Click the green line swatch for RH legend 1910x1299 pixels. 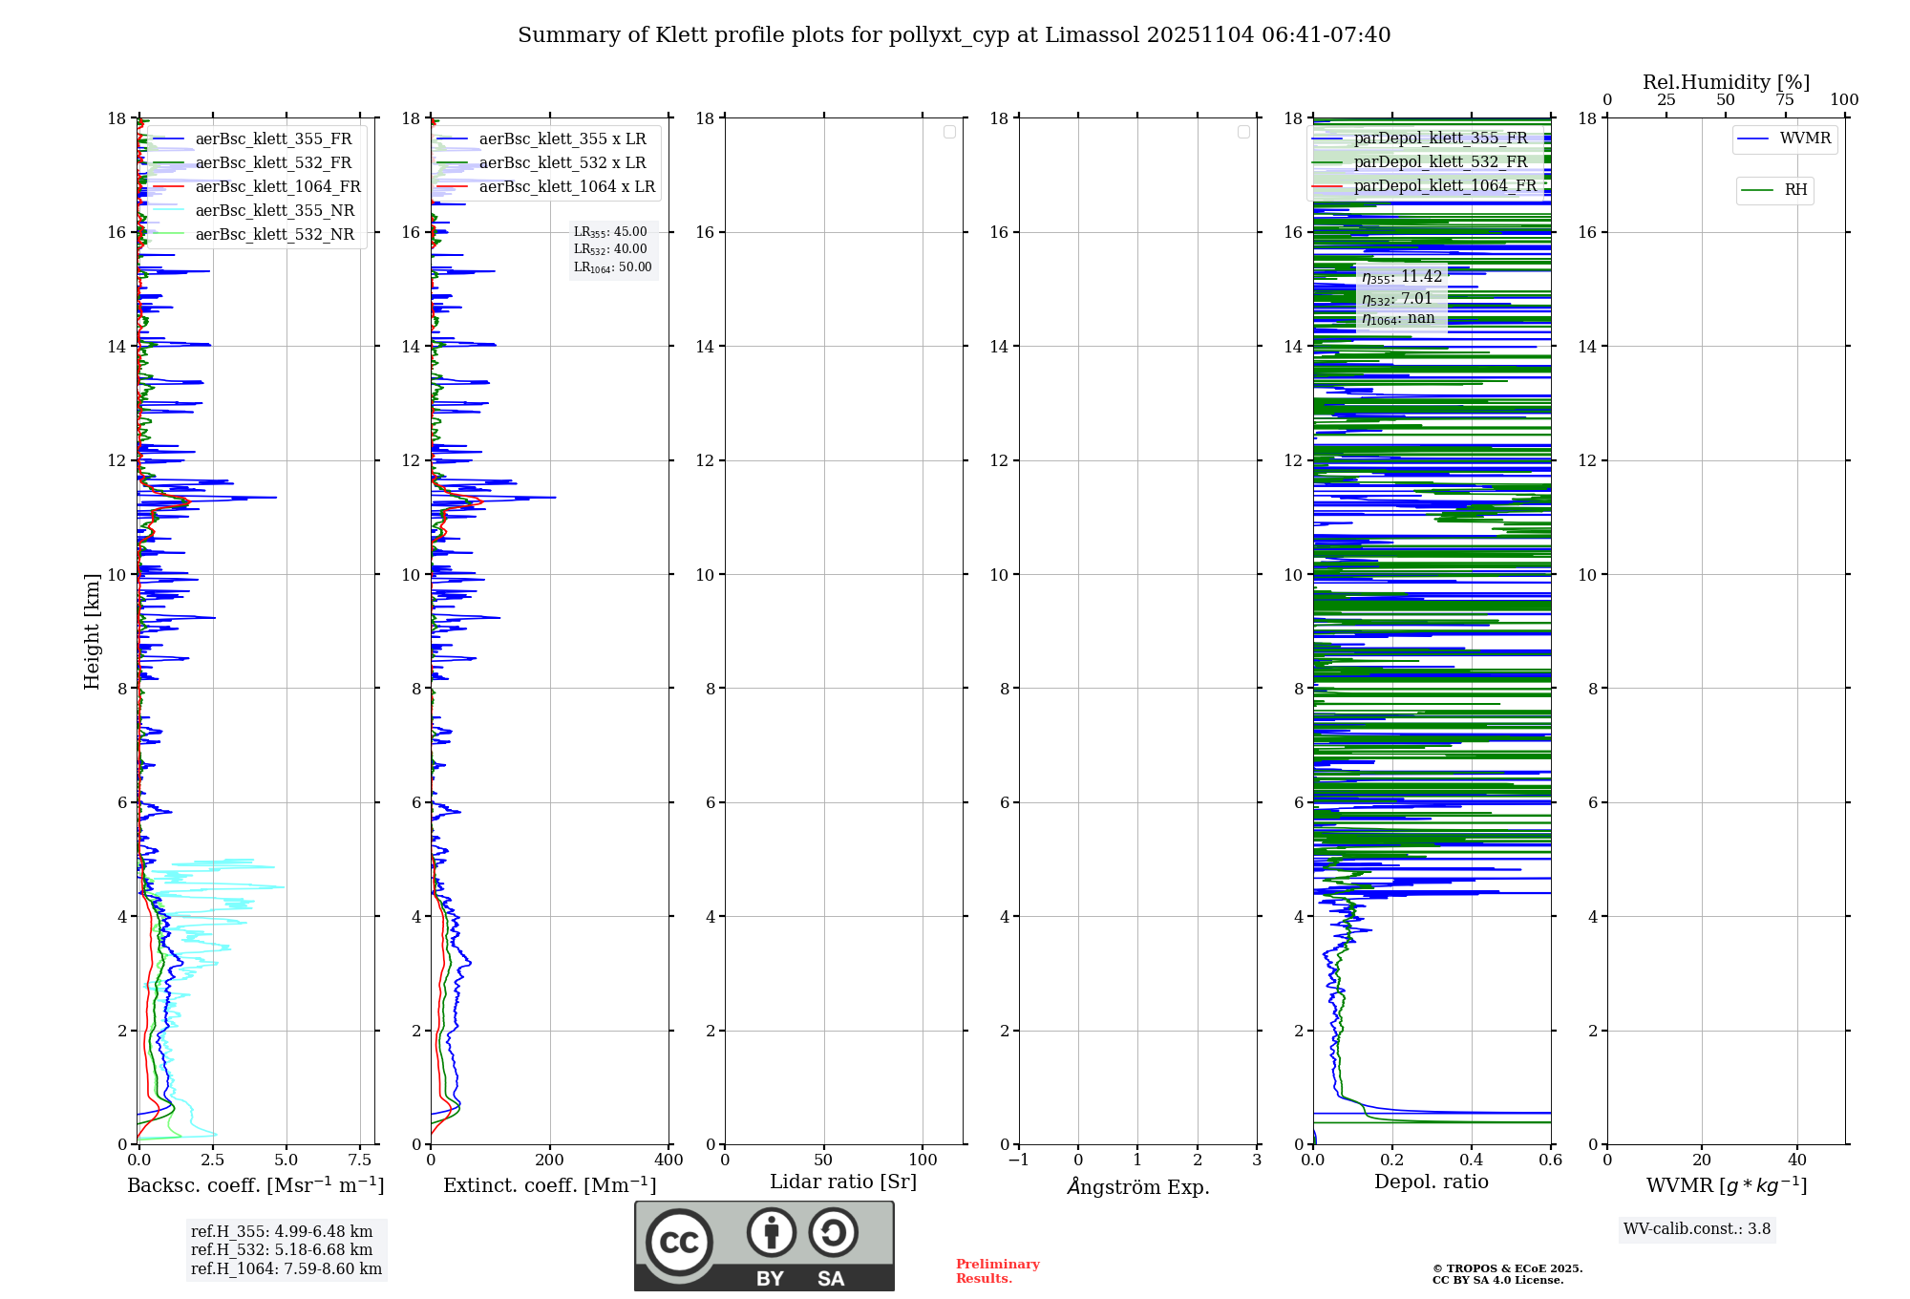(1757, 190)
